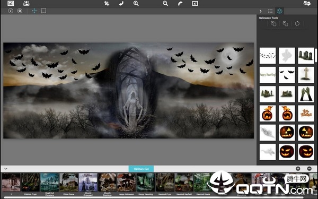318x199 pixels.
Task: Toggle the move tool with crossed arrows
Action: pos(34,11)
